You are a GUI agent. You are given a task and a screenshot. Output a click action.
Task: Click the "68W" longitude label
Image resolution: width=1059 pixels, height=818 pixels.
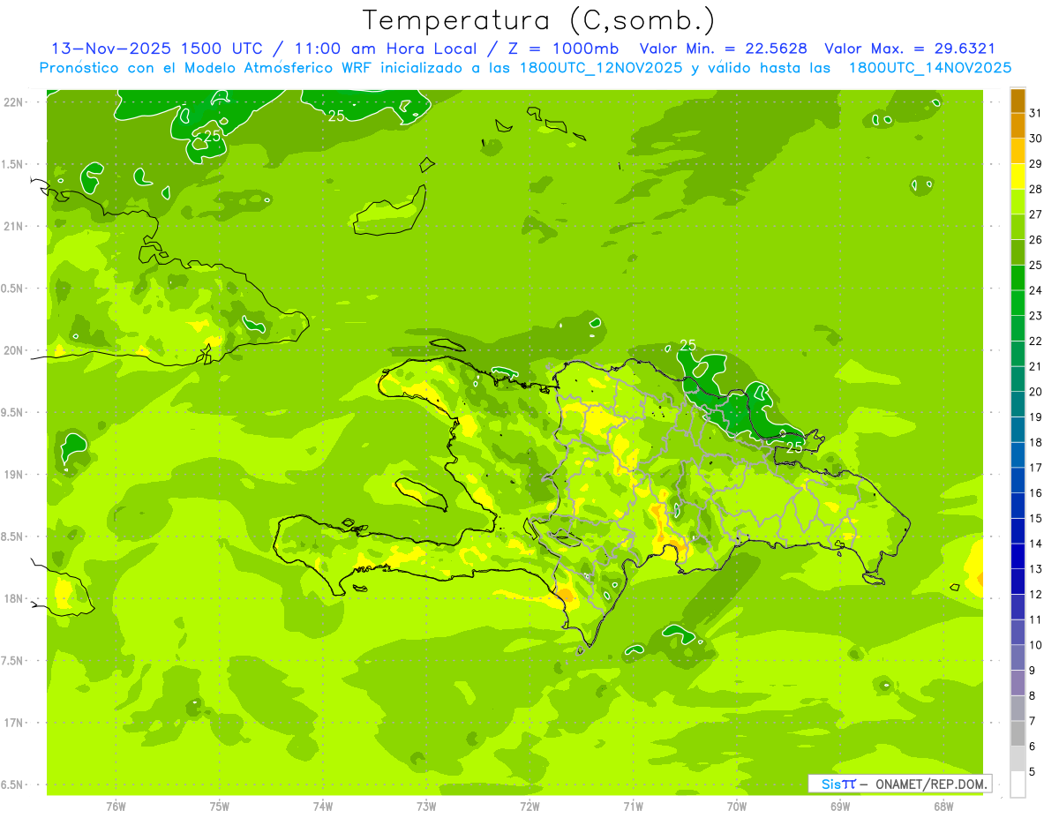tap(943, 806)
